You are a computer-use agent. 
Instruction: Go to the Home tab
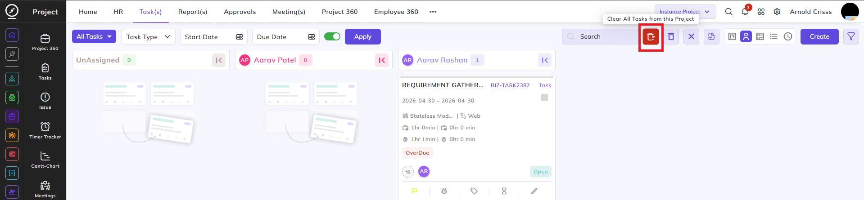pos(88,12)
